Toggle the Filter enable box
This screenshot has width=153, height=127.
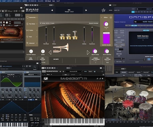point(25,72)
